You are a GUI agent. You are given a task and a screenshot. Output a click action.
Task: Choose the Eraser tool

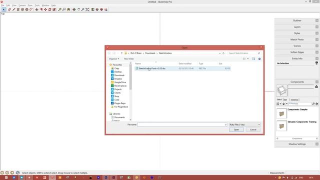[x=9, y=9]
